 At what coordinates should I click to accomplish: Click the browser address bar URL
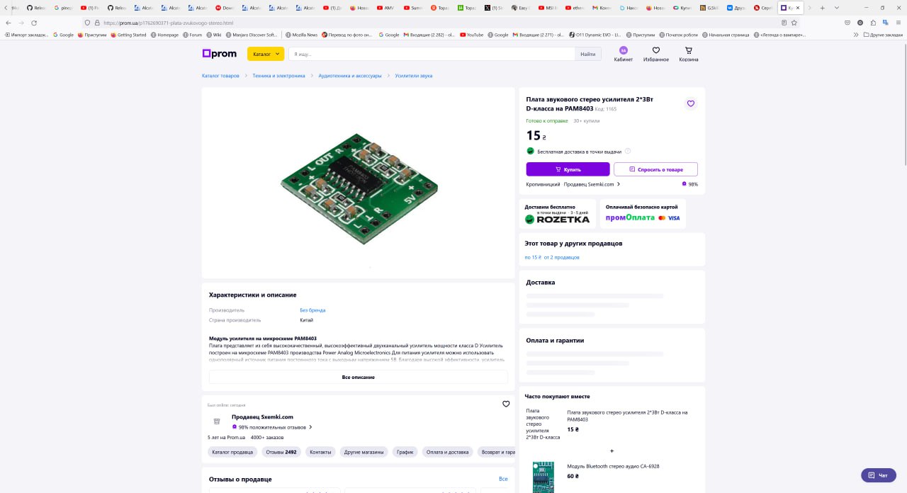coord(169,23)
